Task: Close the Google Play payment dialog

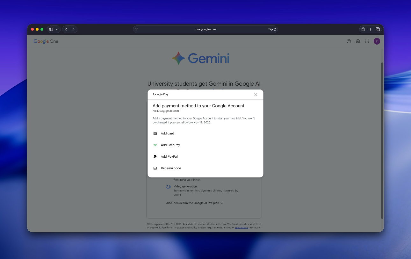Action: click(256, 95)
